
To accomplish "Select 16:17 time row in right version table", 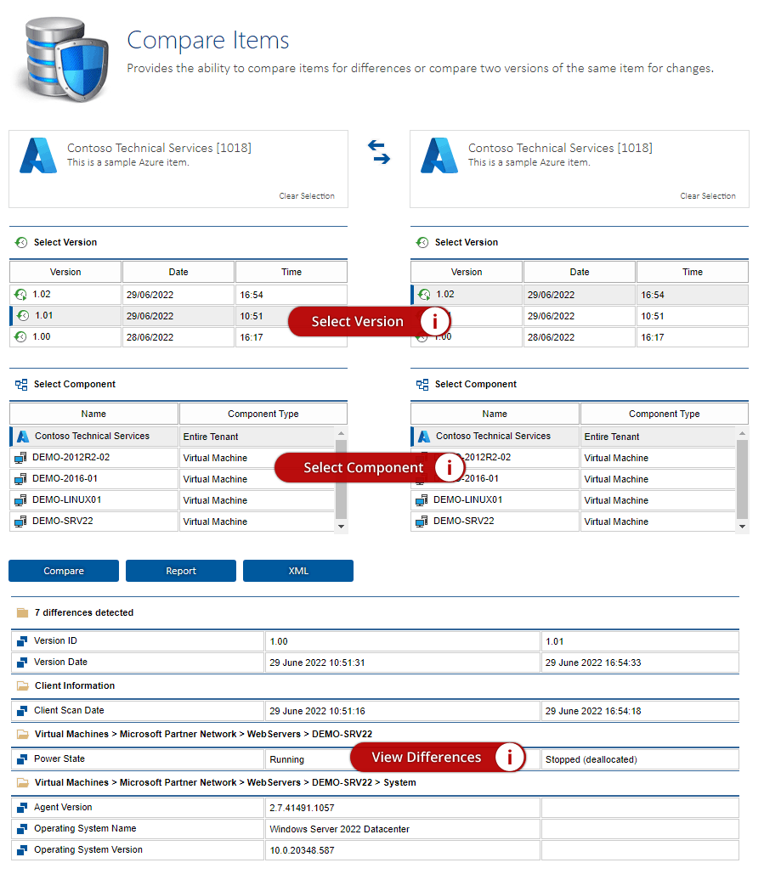I will click(580, 336).
